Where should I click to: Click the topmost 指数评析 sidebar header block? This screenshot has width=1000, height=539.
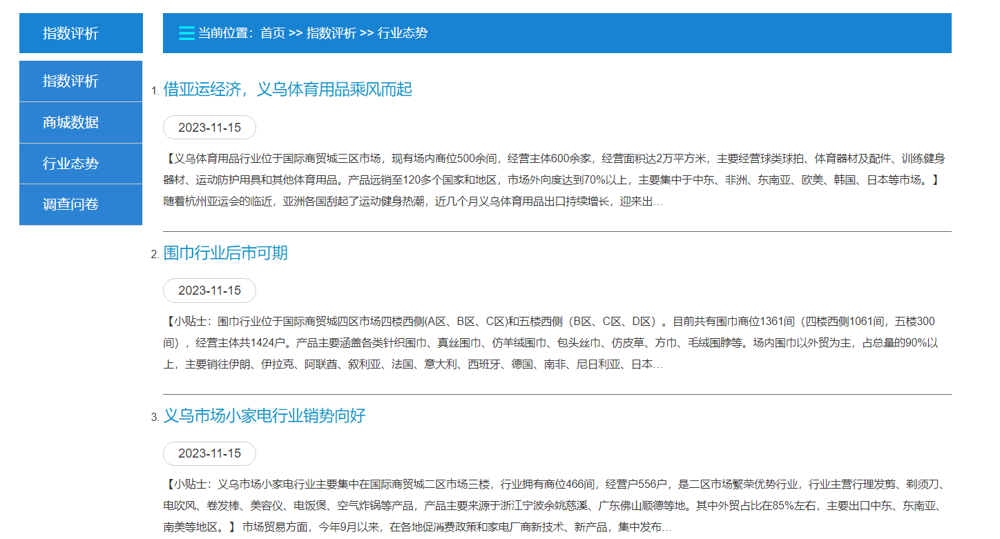(x=81, y=33)
